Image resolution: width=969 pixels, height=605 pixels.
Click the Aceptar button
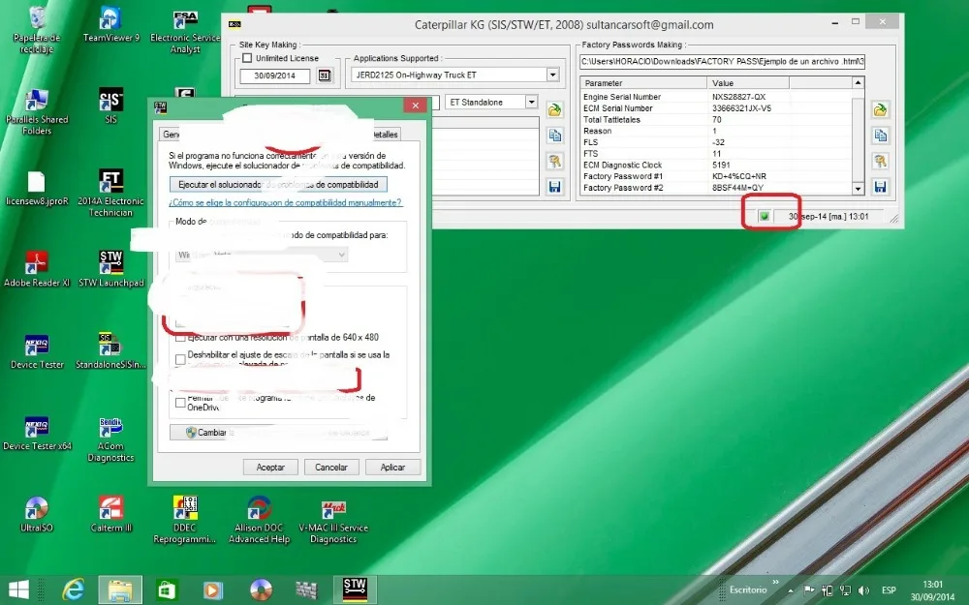click(270, 467)
